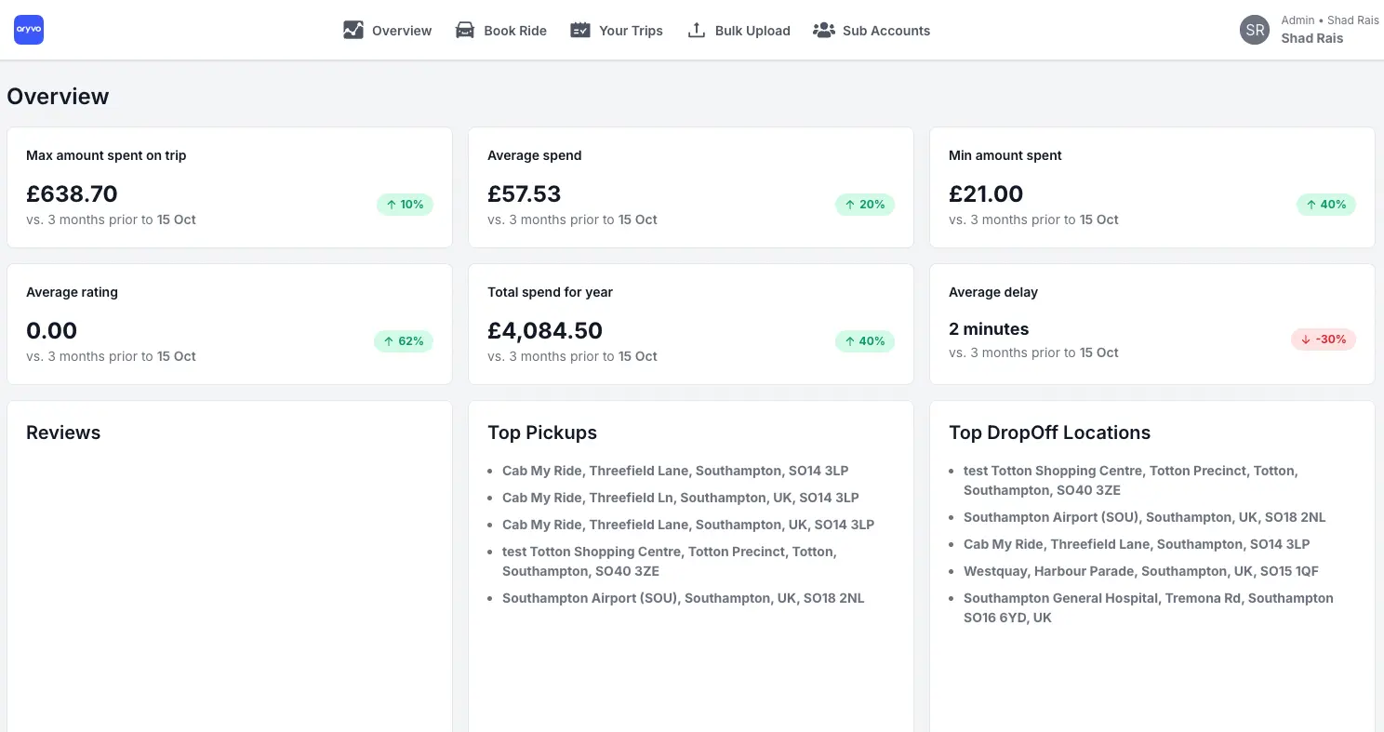Open the SR profile avatar

tap(1254, 29)
